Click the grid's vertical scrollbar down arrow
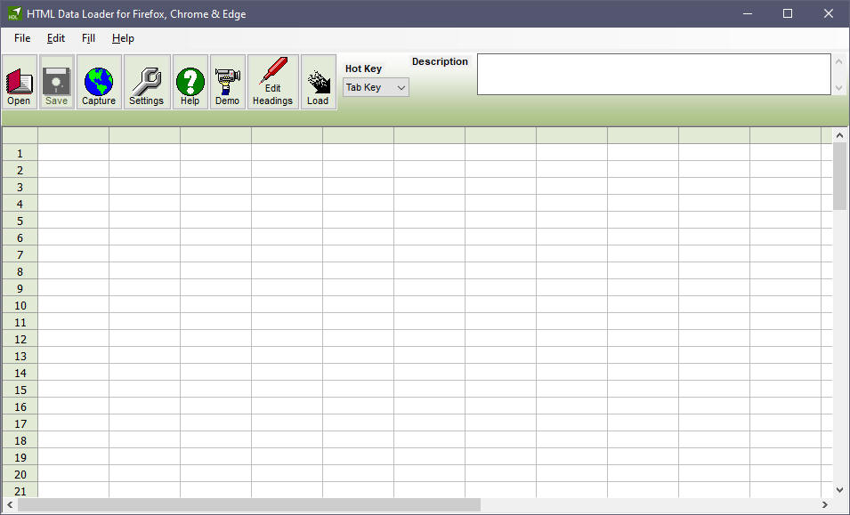Screen dimensions: 850x515 pos(840,489)
